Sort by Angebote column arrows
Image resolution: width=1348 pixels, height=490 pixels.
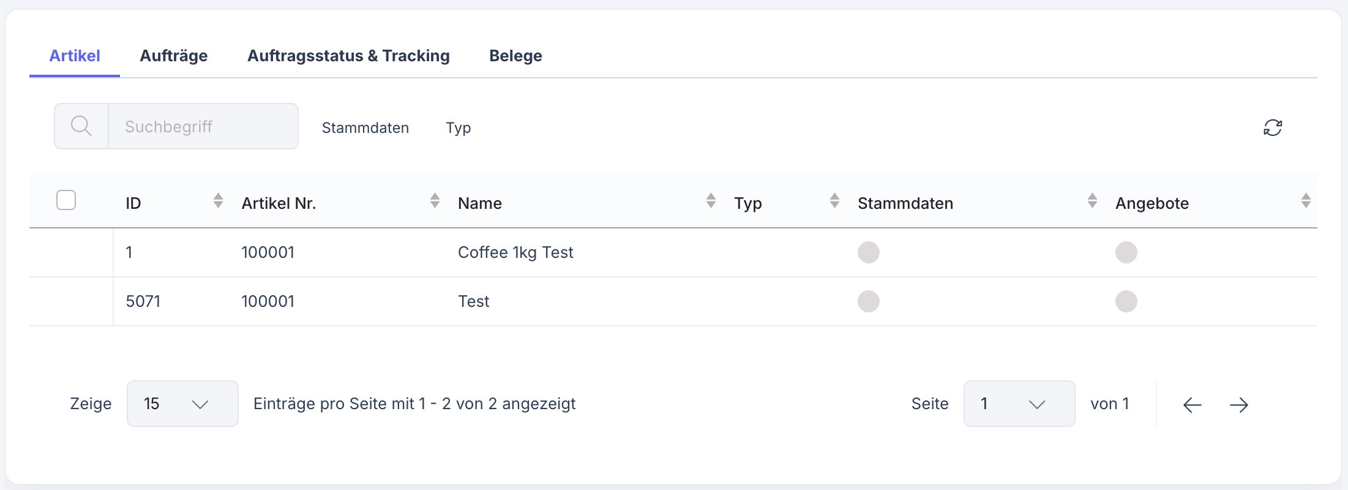click(1306, 201)
